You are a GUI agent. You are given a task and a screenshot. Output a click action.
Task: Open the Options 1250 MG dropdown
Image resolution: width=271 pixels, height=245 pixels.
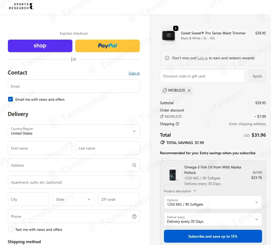point(213,202)
